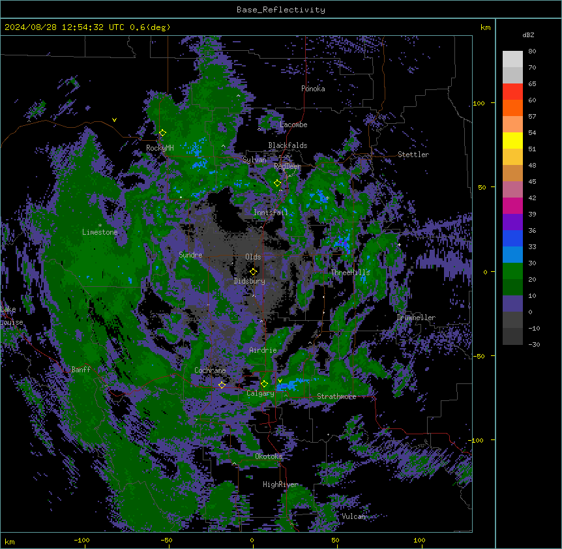
Task: Click the Cochrane label
Action: tap(210, 370)
